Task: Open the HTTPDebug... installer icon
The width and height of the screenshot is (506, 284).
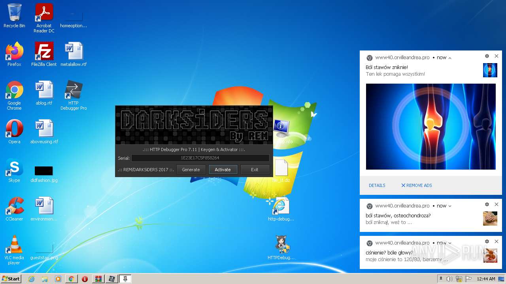Action: pos(281,248)
